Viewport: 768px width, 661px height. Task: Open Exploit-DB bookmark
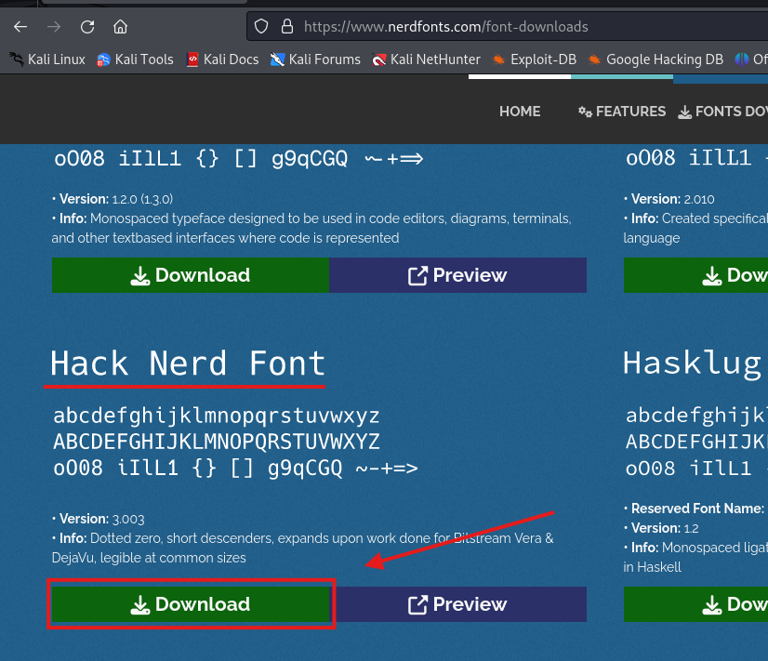click(x=535, y=59)
